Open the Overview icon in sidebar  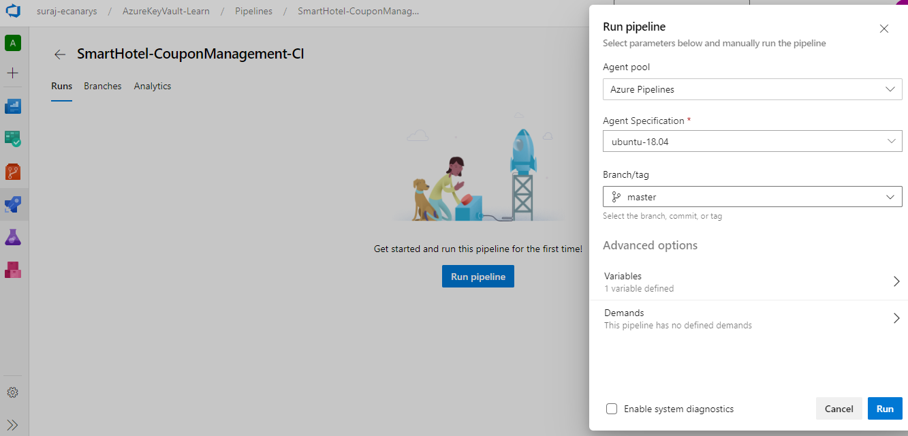click(13, 106)
